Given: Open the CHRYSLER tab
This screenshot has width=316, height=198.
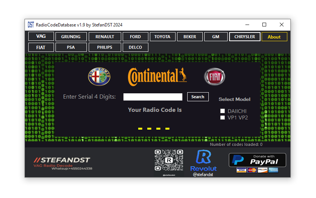Looking at the screenshot, I should coord(245,37).
